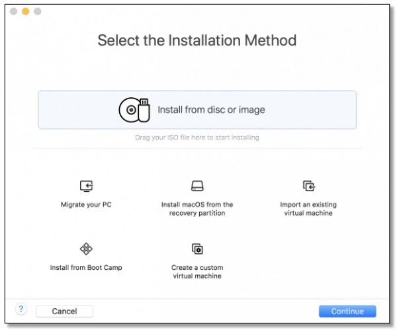Click the gray zoom button in title bar
397x330 pixels.
pos(38,11)
